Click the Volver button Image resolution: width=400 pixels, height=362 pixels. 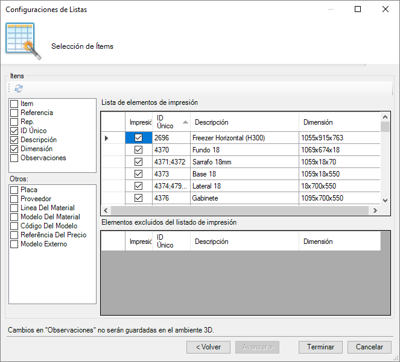click(x=208, y=347)
